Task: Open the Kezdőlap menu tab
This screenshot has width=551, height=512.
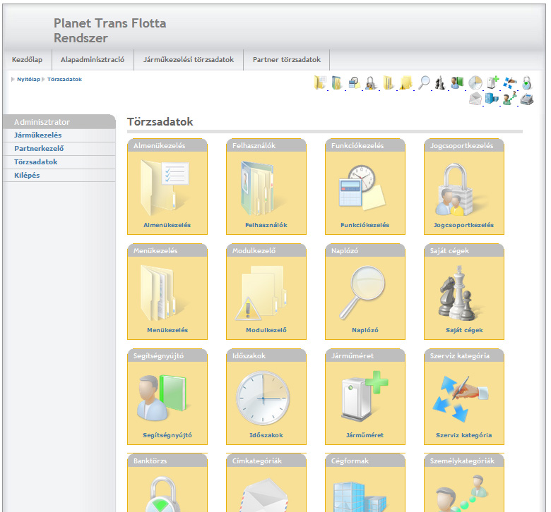Action: coord(27,60)
